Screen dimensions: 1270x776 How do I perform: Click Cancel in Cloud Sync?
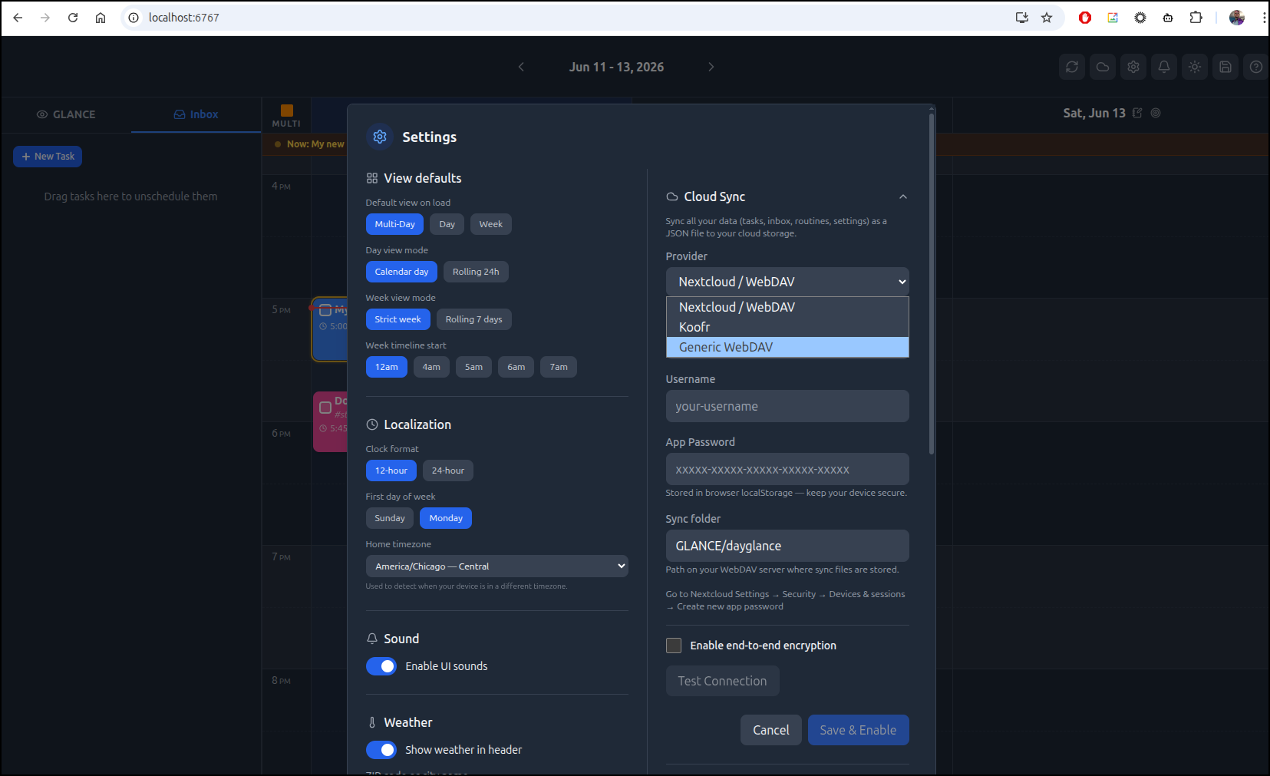(x=771, y=730)
